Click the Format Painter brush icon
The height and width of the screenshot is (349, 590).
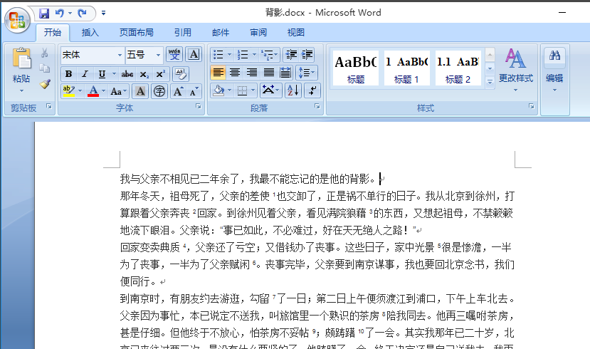point(45,83)
